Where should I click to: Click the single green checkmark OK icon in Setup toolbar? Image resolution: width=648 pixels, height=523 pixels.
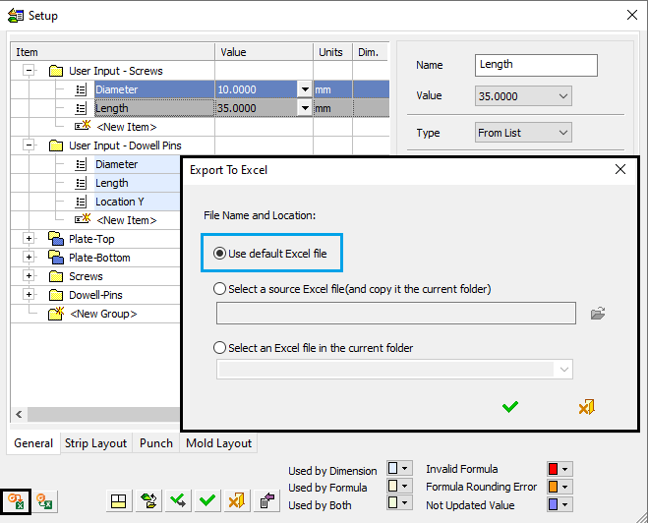pyautogui.click(x=207, y=501)
